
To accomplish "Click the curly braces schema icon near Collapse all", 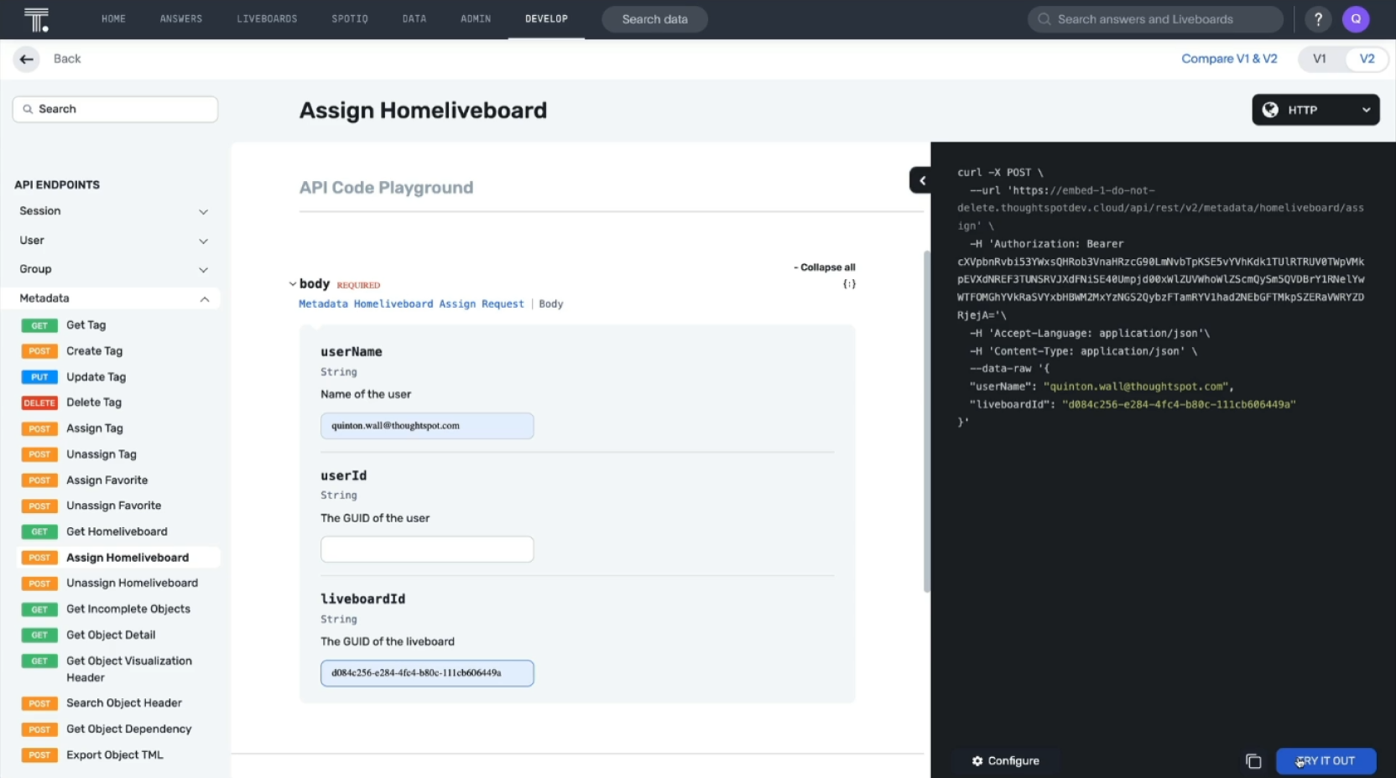I will pyautogui.click(x=849, y=283).
